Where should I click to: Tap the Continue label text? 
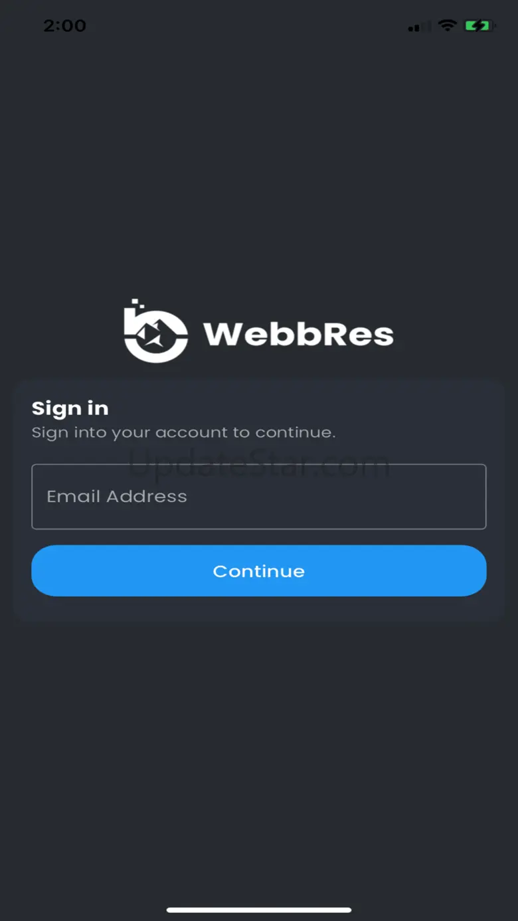coord(259,571)
